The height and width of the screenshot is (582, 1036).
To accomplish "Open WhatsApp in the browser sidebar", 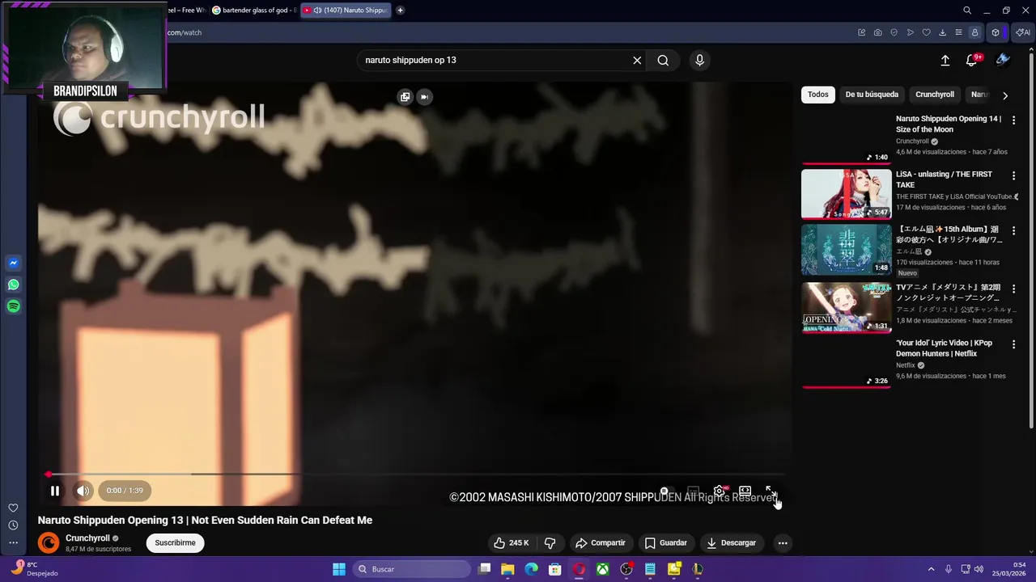I will [x=14, y=285].
